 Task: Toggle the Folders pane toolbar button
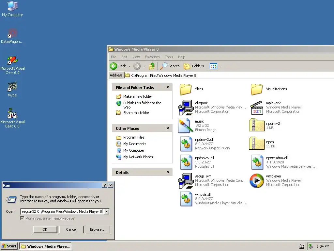194,66
